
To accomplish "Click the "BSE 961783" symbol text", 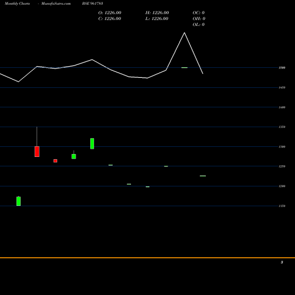I will coord(93,4).
